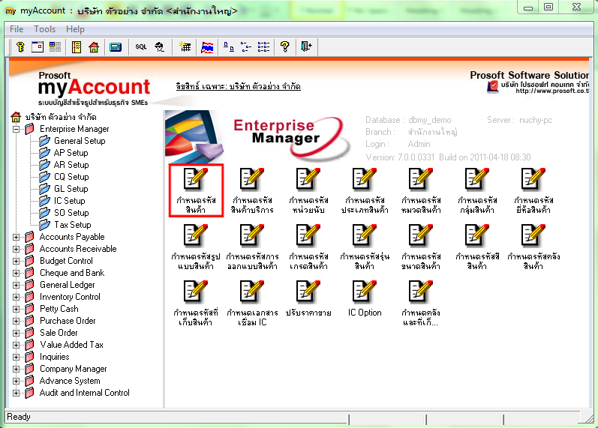Open the Tools menu

point(44,29)
